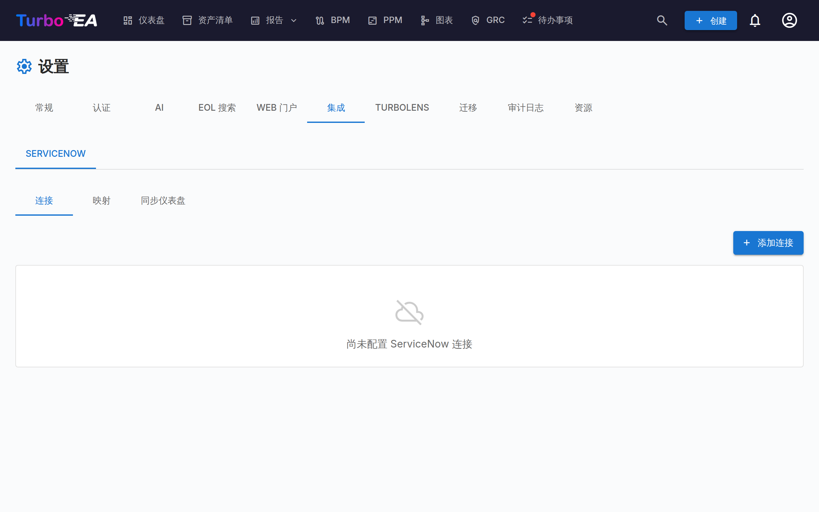
Task: Open 待办事项 todo list
Action: pyautogui.click(x=548, y=20)
